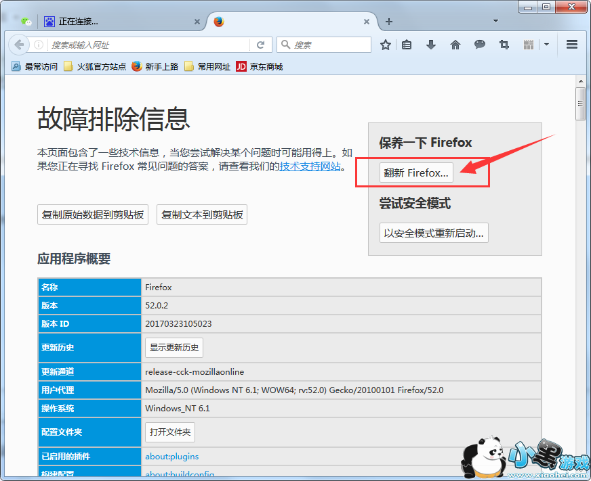Open the downloads arrow icon
Image resolution: width=591 pixels, height=481 pixels.
pyautogui.click(x=431, y=45)
